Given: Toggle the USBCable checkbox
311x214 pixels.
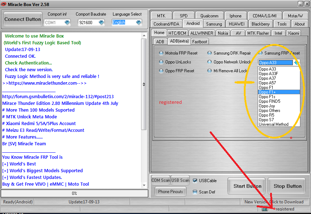Looking at the screenshot, I should click(195, 181).
